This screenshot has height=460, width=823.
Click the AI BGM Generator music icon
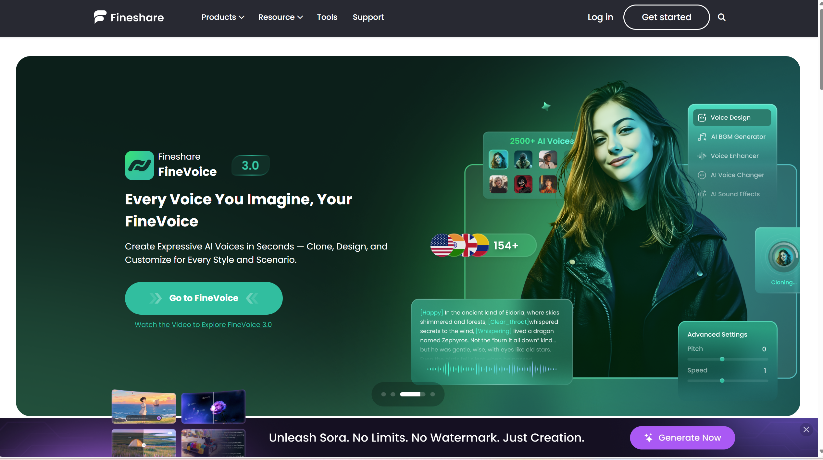702,137
